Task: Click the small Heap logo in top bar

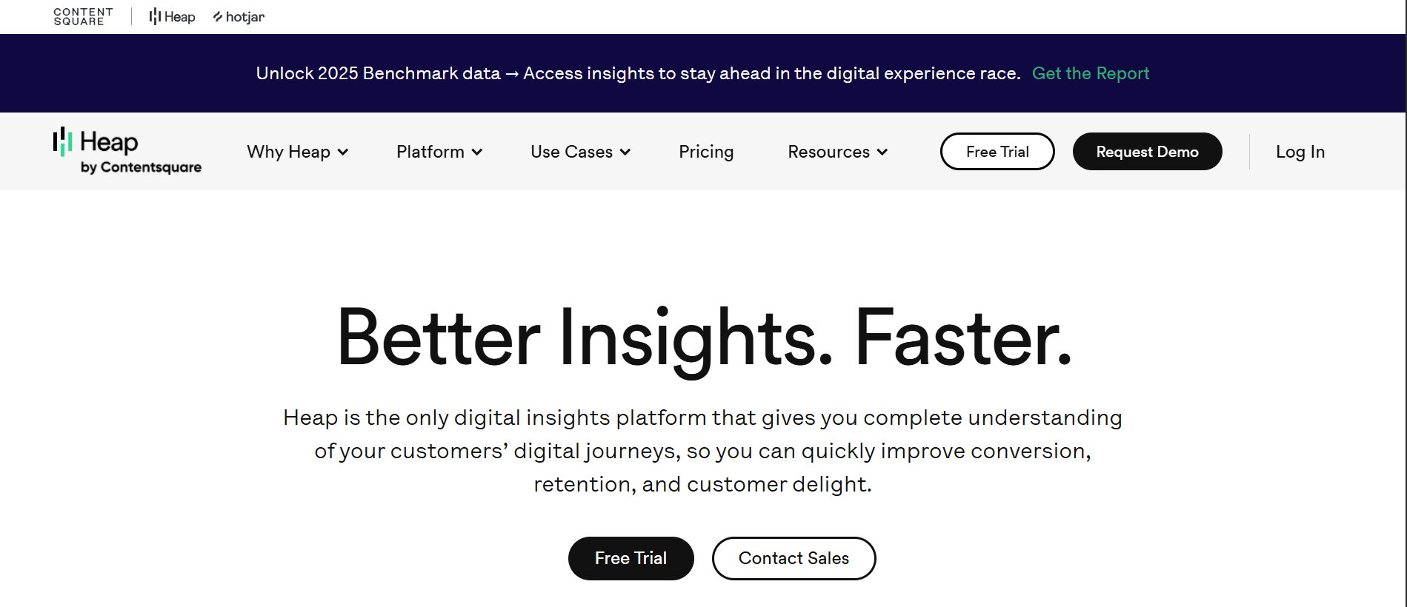Action: (172, 16)
